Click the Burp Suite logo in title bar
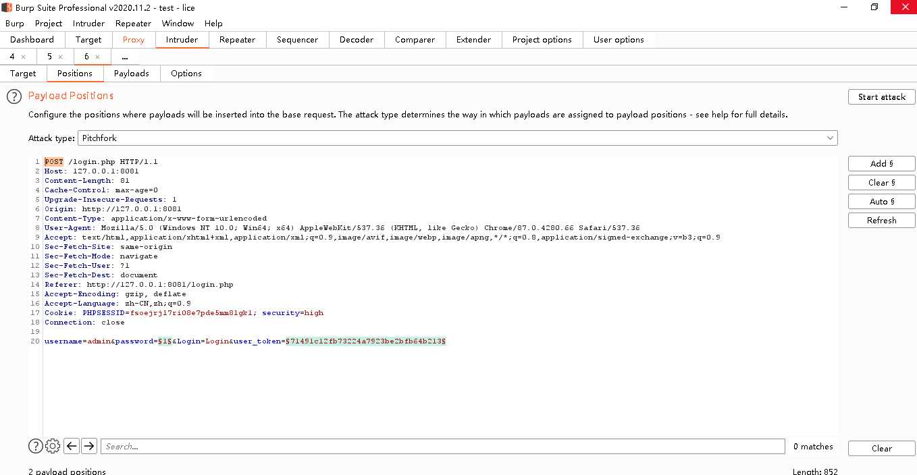 coord(6,7)
